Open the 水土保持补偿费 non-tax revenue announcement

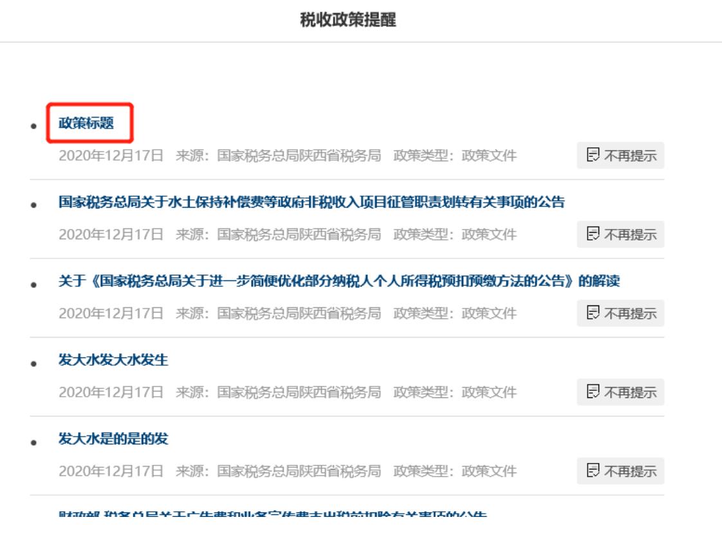tap(311, 203)
